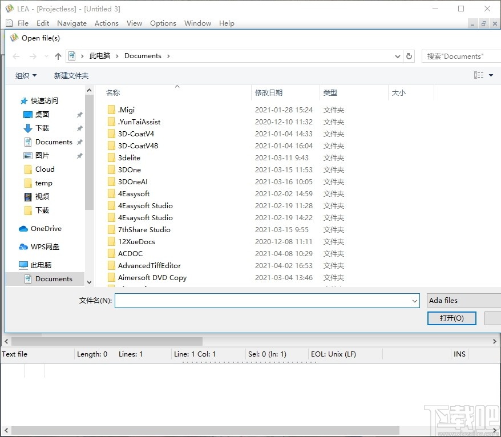
Task: Click the search Documents field
Action: pos(462,56)
